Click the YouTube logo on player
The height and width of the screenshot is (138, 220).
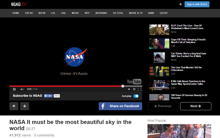pos(134,82)
